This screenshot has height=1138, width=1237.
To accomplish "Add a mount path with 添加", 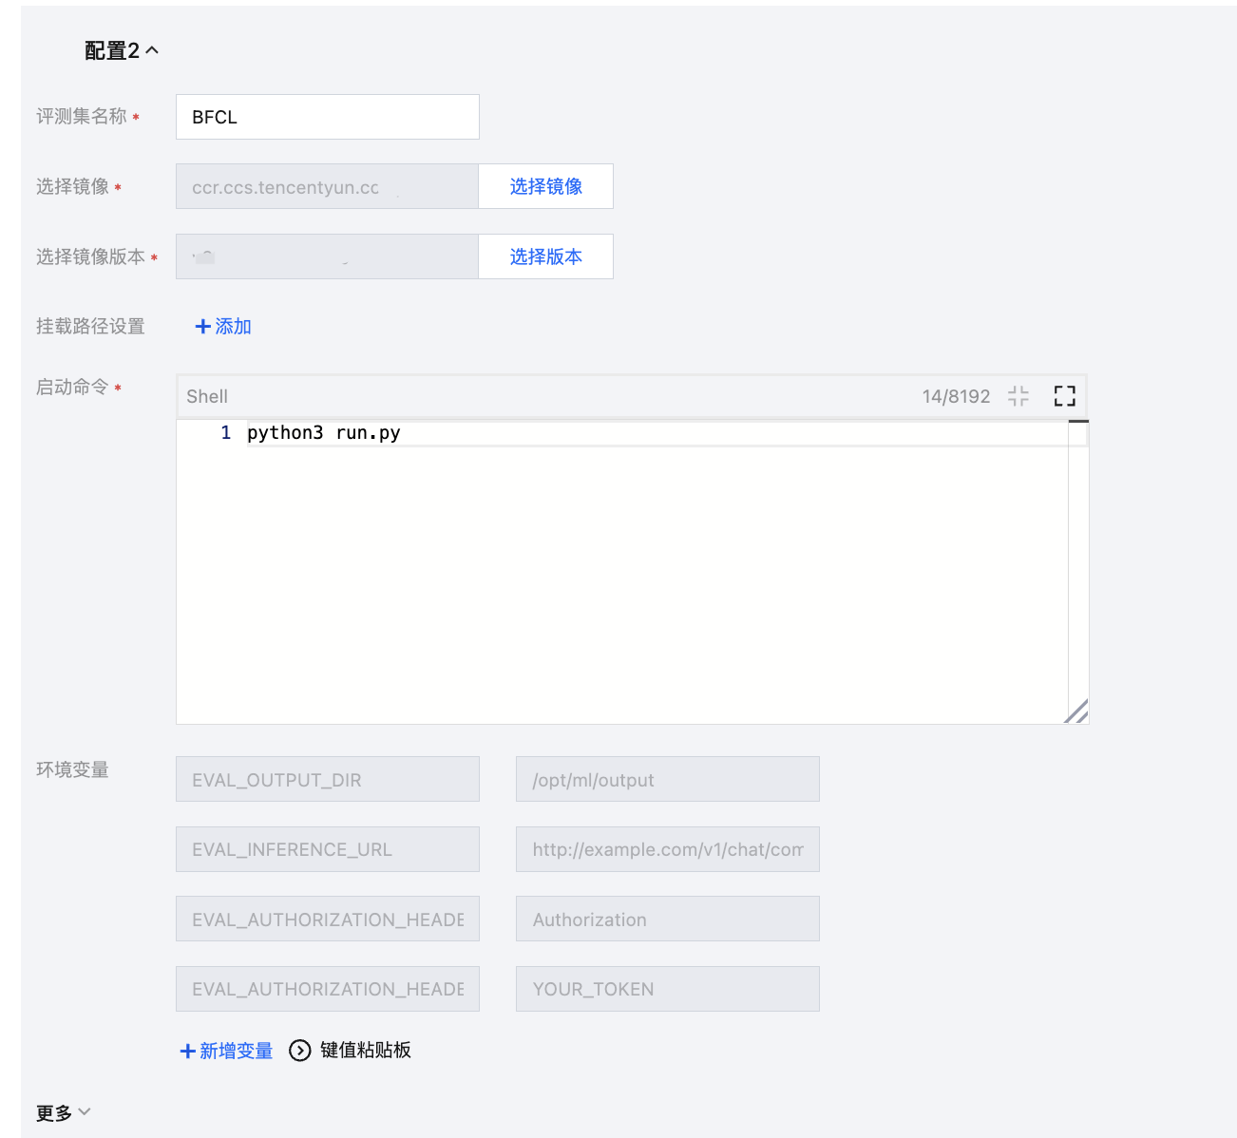I will coord(223,327).
